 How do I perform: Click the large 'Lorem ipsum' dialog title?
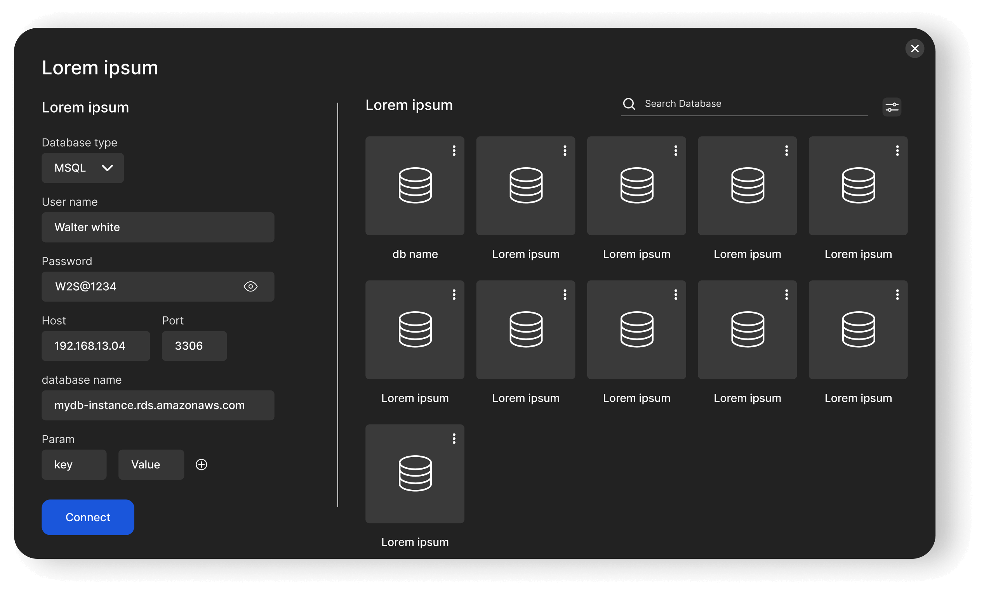100,68
